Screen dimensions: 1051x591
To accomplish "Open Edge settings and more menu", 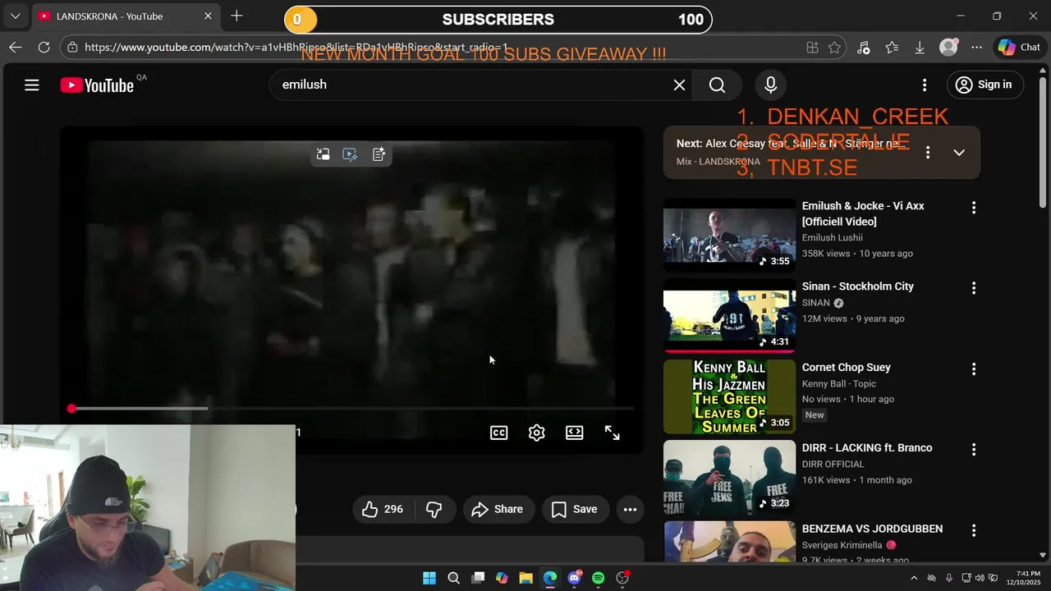I will click(x=976, y=48).
